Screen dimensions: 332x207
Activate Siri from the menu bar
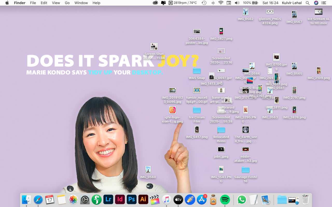316,3
